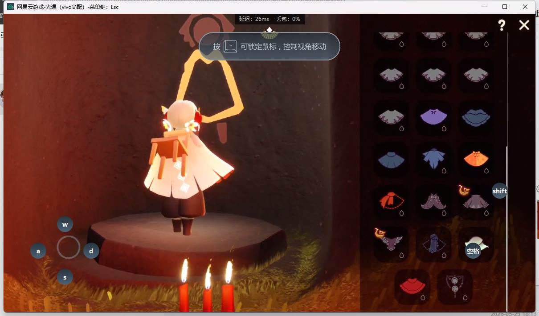Select the white cape under the 空格 key
Screen dimensions: 539x316
[x=477, y=244]
